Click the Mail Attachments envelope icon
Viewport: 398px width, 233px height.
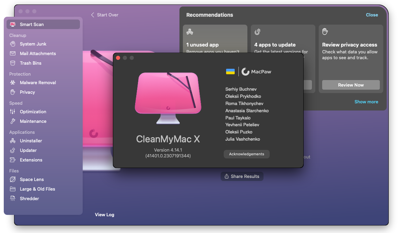coord(13,53)
